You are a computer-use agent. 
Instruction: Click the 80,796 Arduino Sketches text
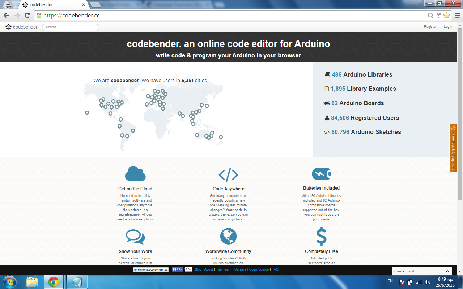tap(366, 132)
